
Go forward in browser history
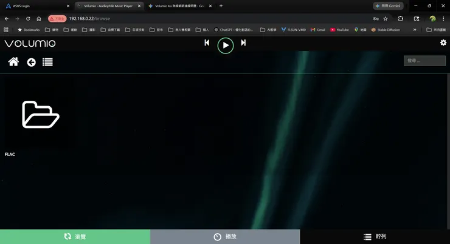coord(17,19)
